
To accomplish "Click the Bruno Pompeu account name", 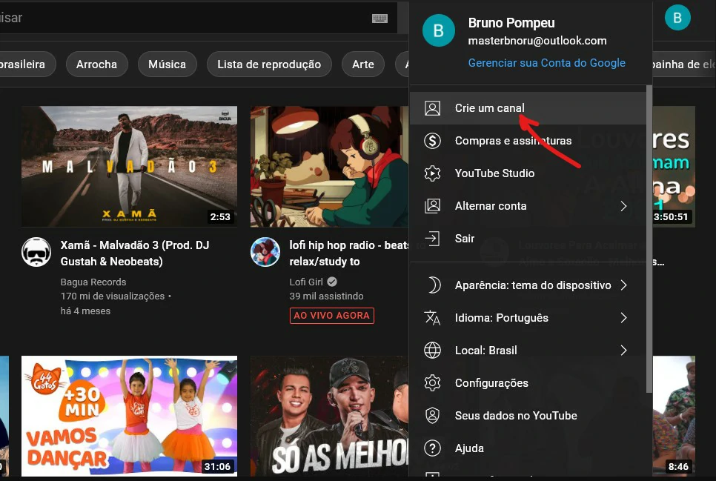I will pos(511,23).
